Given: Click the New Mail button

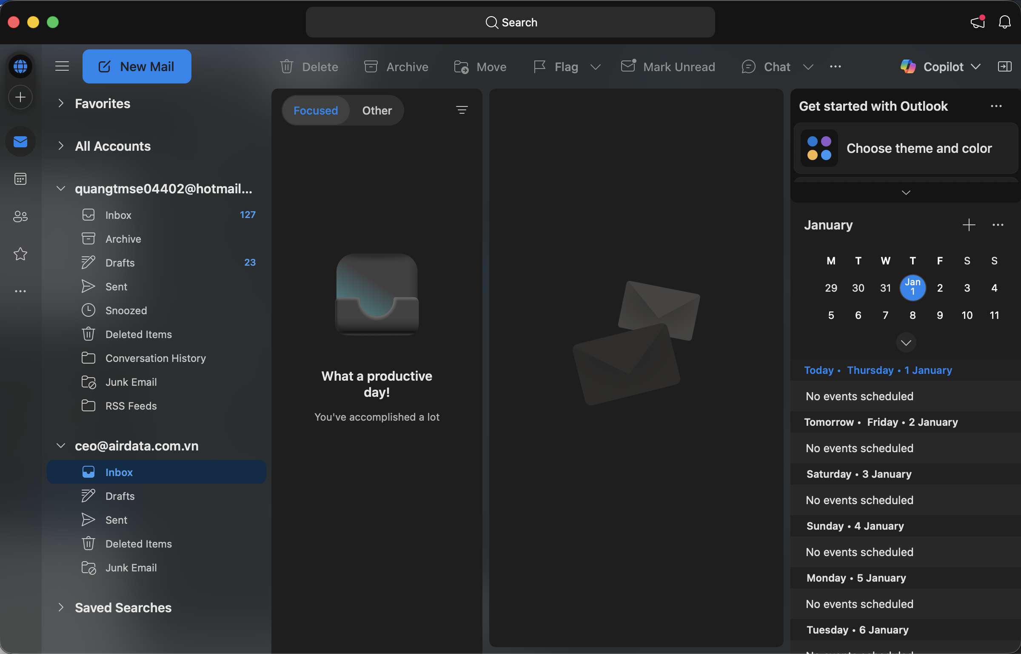Looking at the screenshot, I should coord(137,66).
